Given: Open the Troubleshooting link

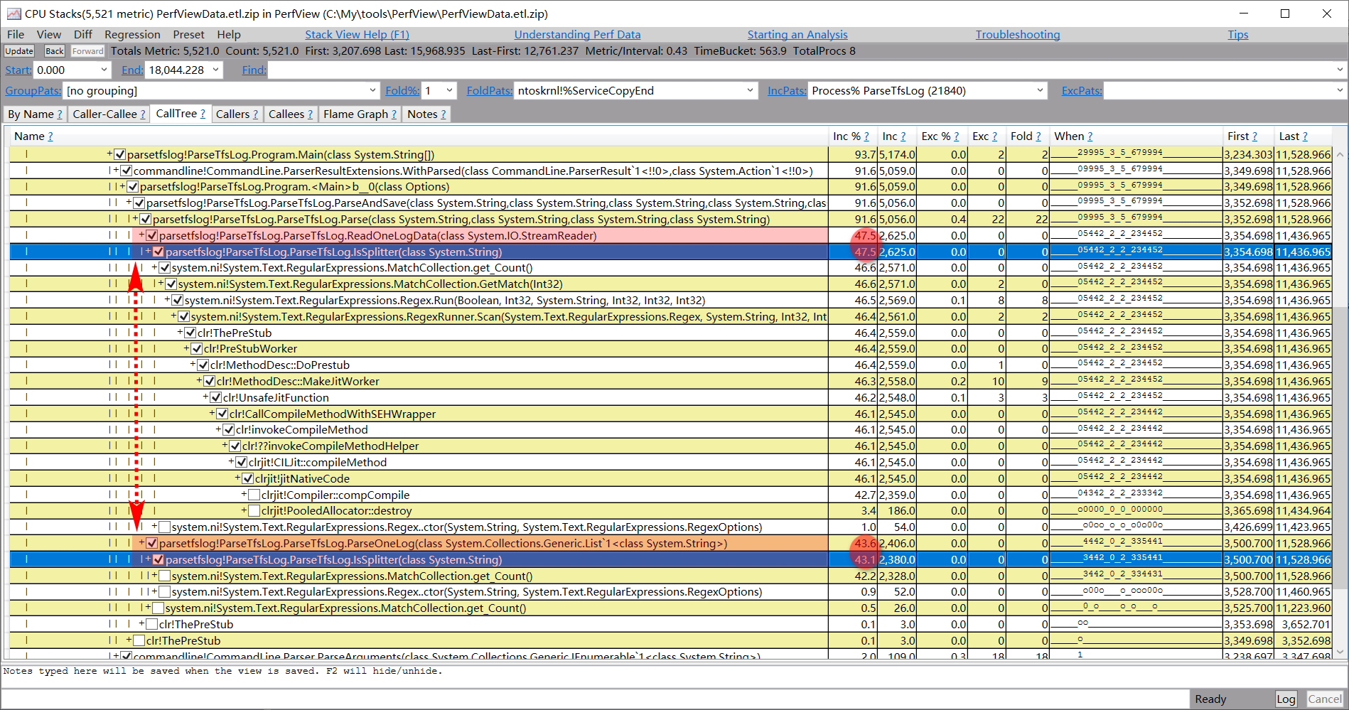Looking at the screenshot, I should [x=1017, y=34].
